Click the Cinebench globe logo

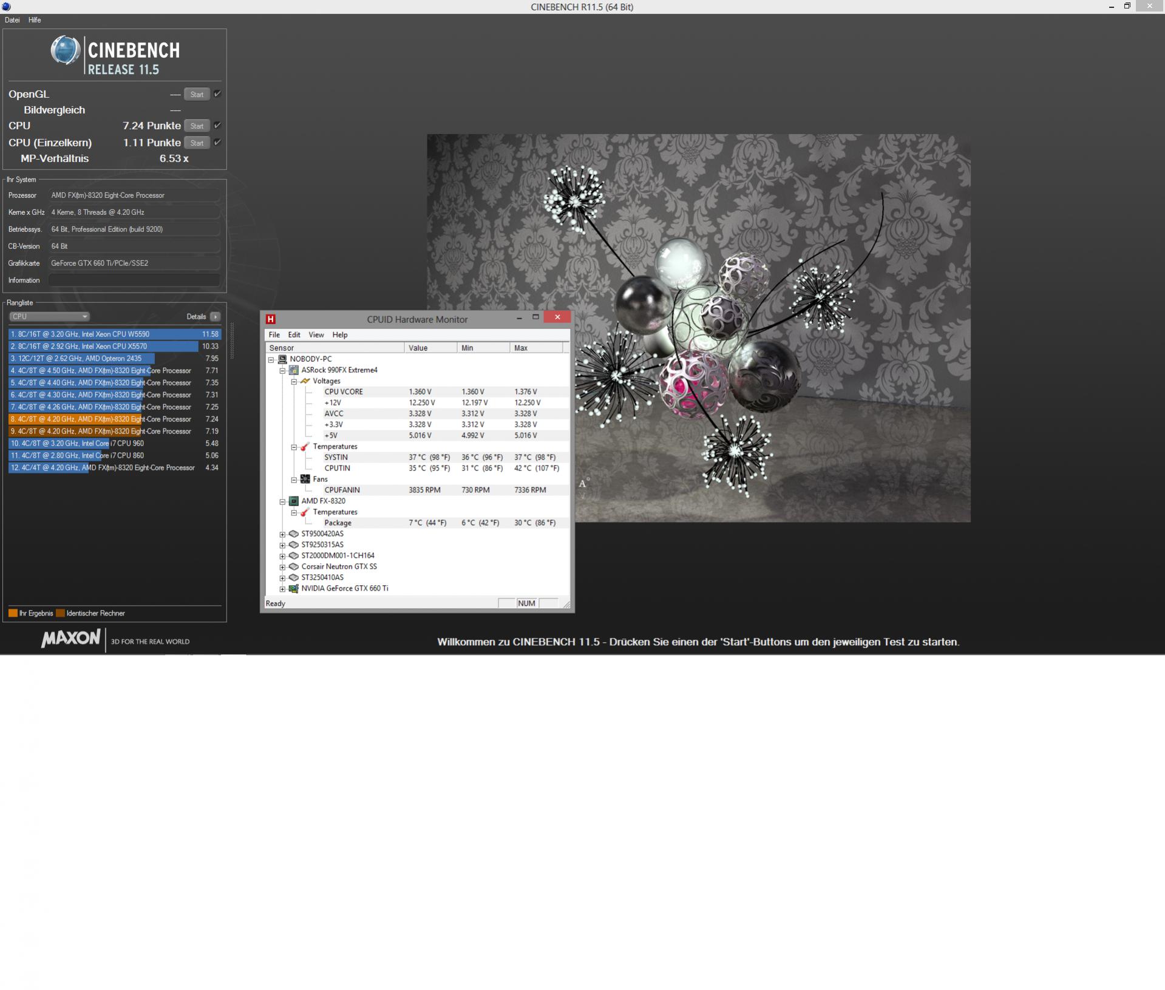coord(65,50)
